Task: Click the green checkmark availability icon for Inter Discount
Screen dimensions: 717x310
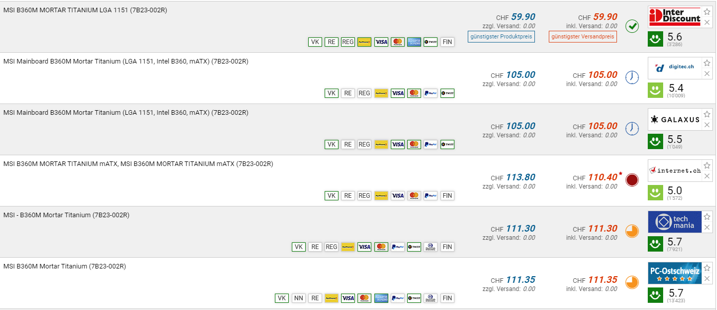Action: point(632,26)
